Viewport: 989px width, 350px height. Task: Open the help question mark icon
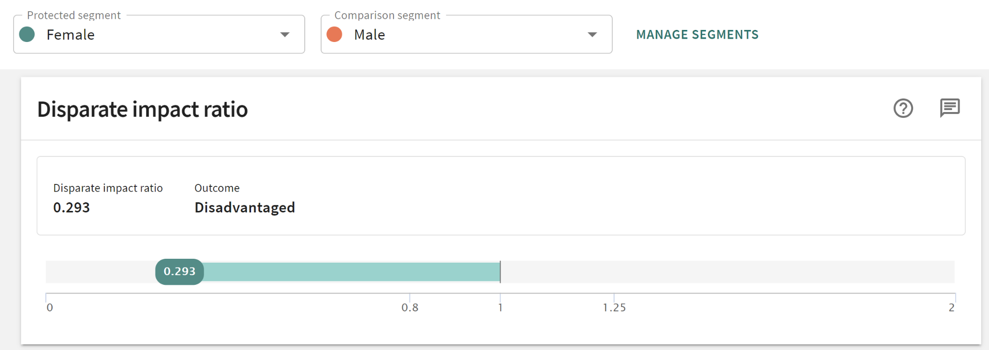point(903,108)
